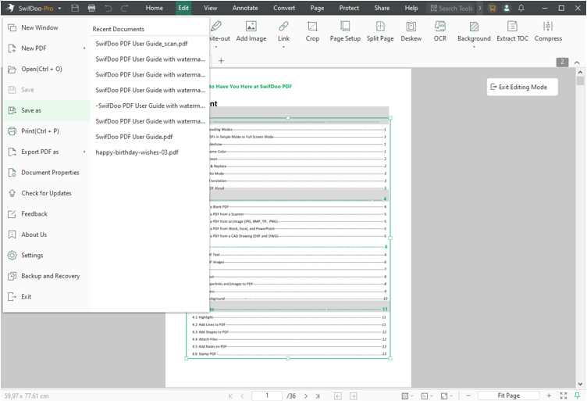Open recent file happy-birthday-wishes-03.pdf

(x=149, y=152)
